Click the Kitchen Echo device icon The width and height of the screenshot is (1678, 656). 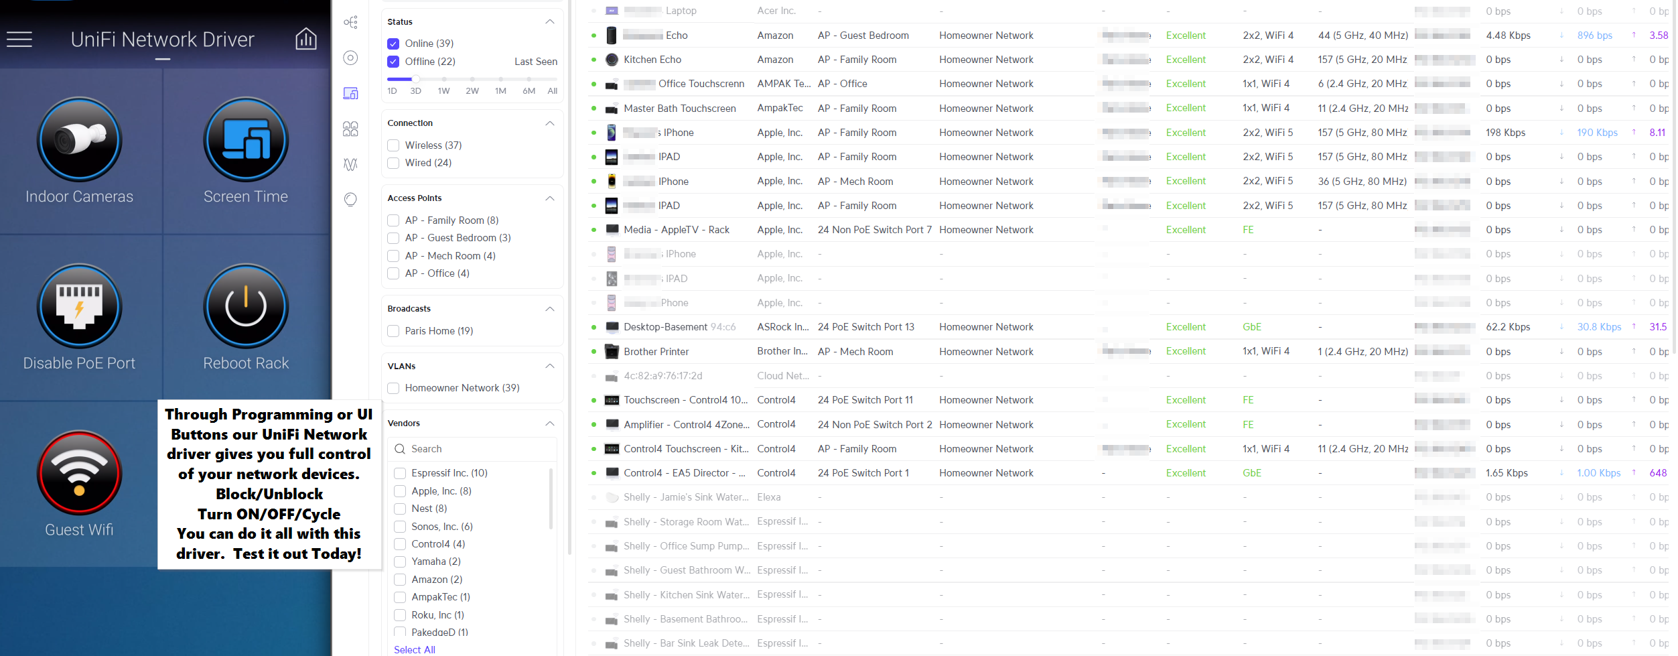(x=612, y=60)
